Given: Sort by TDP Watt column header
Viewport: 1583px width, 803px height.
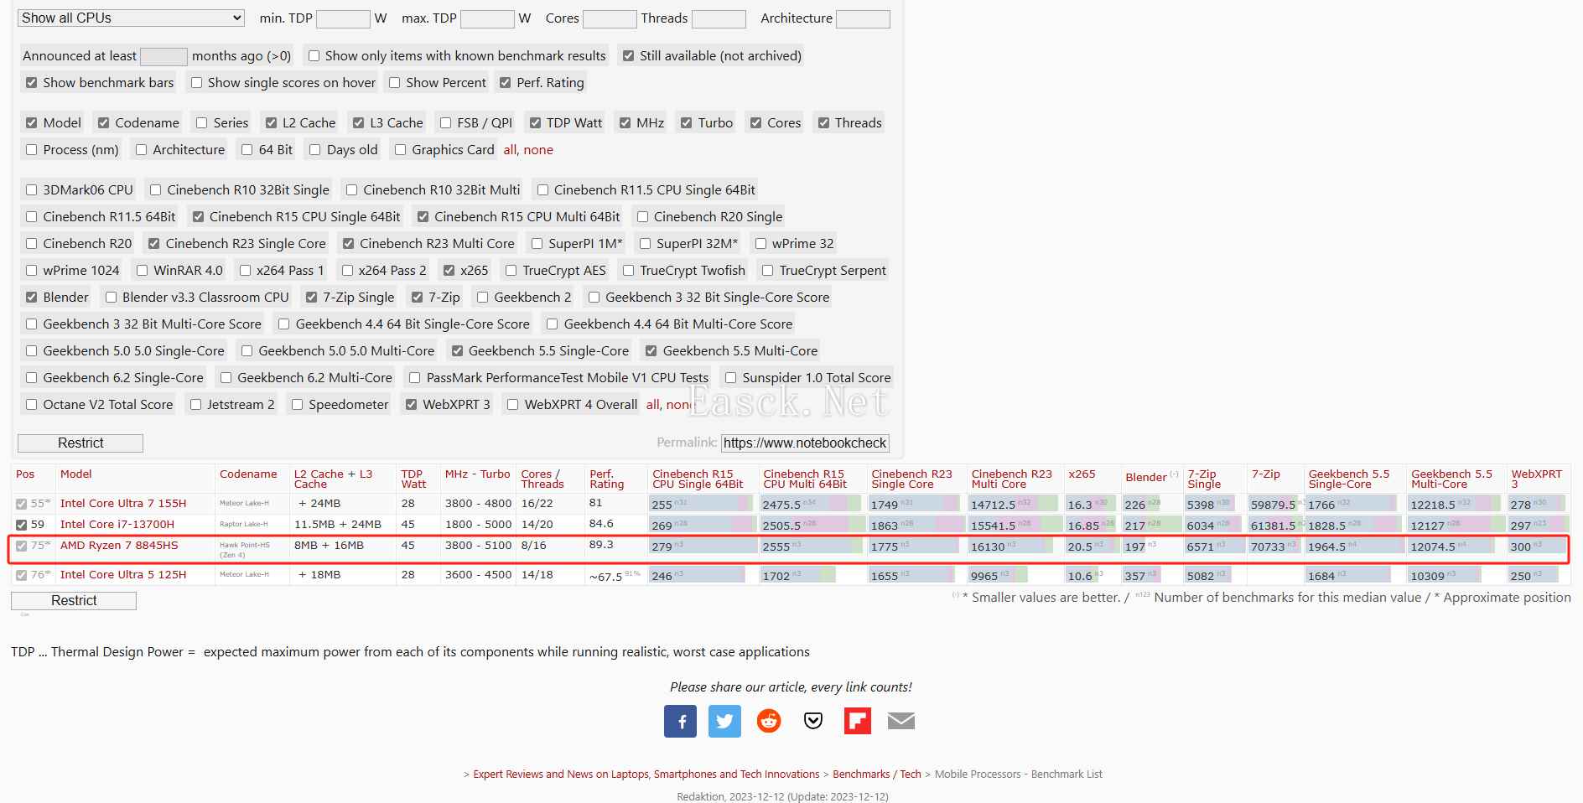Looking at the screenshot, I should click(413, 479).
